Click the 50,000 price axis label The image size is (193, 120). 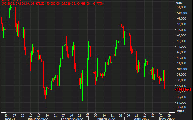(x=181, y=13)
